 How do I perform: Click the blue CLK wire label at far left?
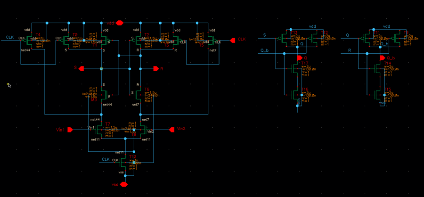point(9,37)
